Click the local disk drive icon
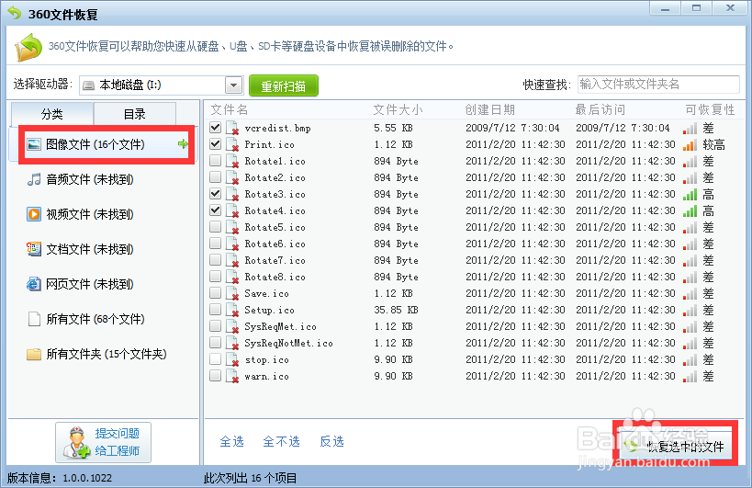Viewport: 752px width, 488px height. 88,85
